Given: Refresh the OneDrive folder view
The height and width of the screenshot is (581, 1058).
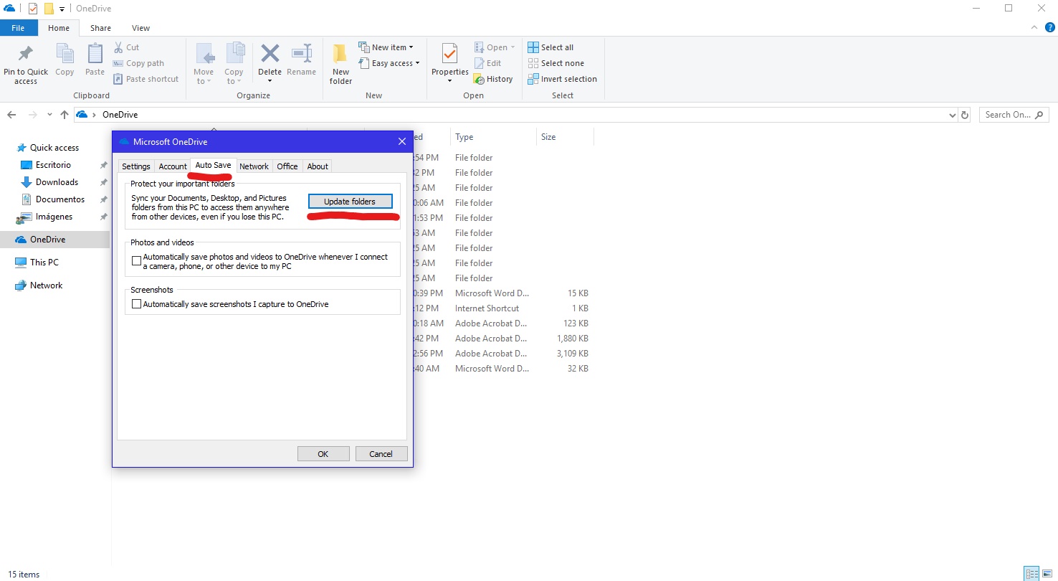Looking at the screenshot, I should point(965,115).
